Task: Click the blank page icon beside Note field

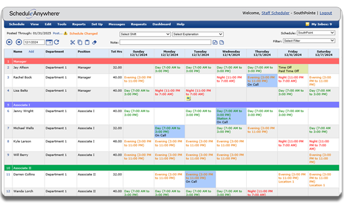Action: click(222, 42)
